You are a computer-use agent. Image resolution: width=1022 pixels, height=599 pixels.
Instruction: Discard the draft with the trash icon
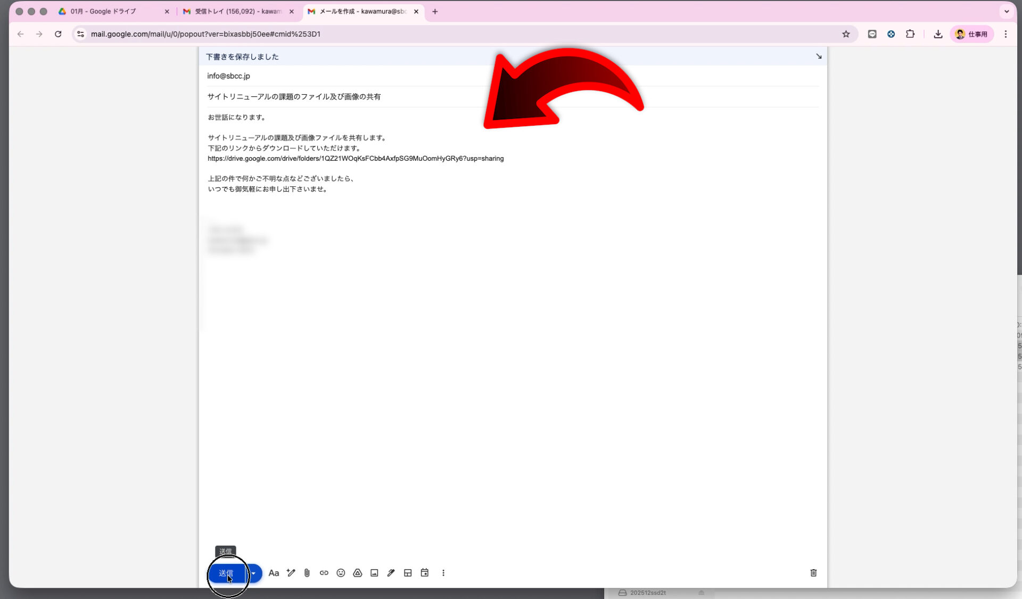pos(813,573)
